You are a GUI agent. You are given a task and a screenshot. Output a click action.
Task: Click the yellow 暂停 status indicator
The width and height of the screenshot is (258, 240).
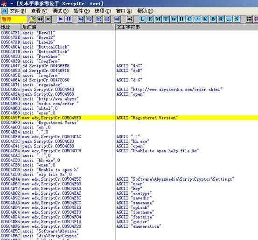coord(14,19)
